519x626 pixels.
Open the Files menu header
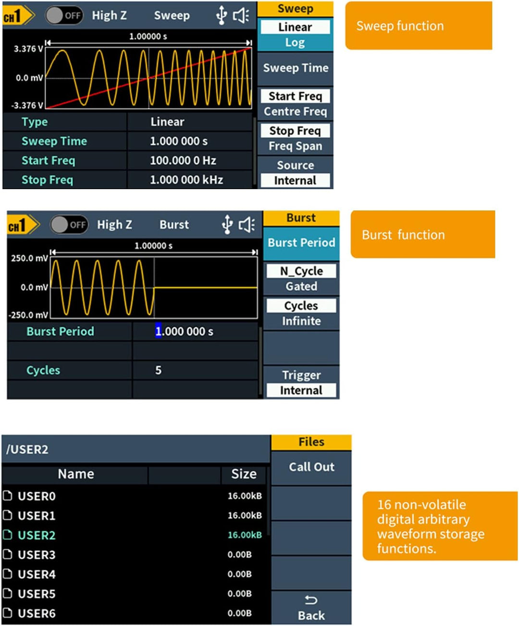coord(311,442)
